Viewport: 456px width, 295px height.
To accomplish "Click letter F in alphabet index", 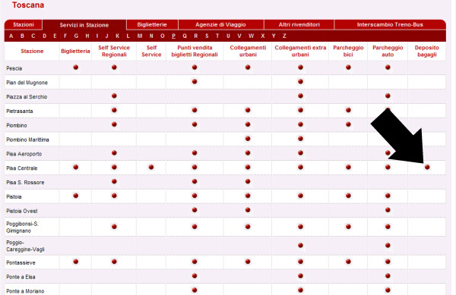I will click(65, 36).
